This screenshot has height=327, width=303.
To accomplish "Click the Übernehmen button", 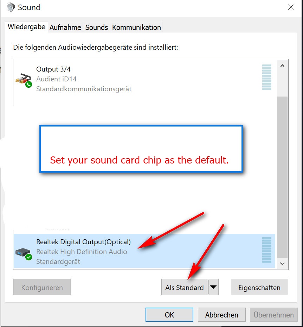I will pos(274,315).
